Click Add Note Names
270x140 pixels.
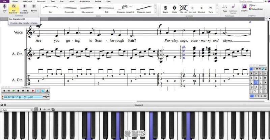(x=233, y=9)
